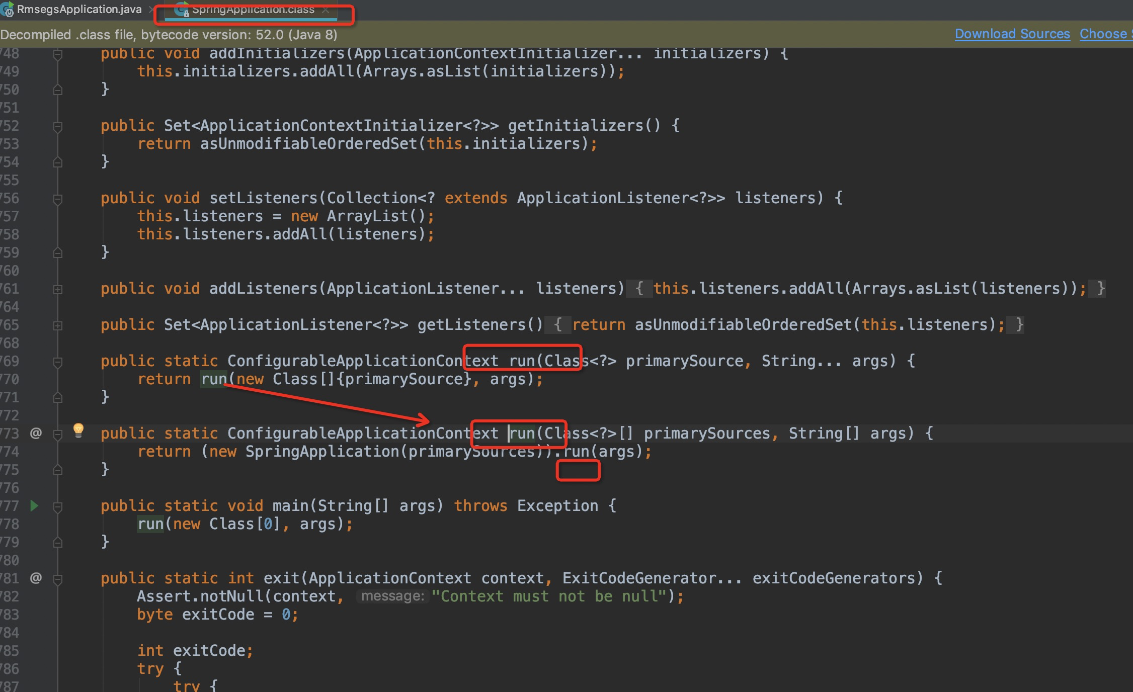Click the @ gutter marker beside exit method
The height and width of the screenshot is (692, 1133).
click(x=36, y=578)
